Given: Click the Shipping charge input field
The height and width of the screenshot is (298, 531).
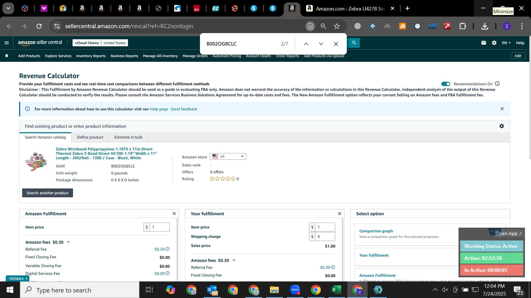Looking at the screenshot, I should (325, 236).
